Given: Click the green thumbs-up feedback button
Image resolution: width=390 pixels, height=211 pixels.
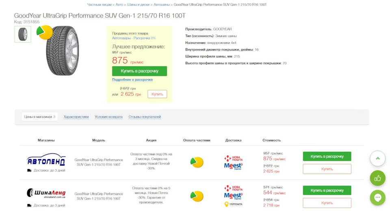Looking at the screenshot, I should (377, 178).
